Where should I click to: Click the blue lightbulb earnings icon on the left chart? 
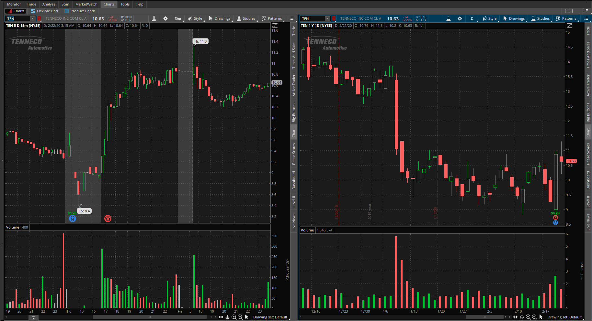pyautogui.click(x=73, y=219)
